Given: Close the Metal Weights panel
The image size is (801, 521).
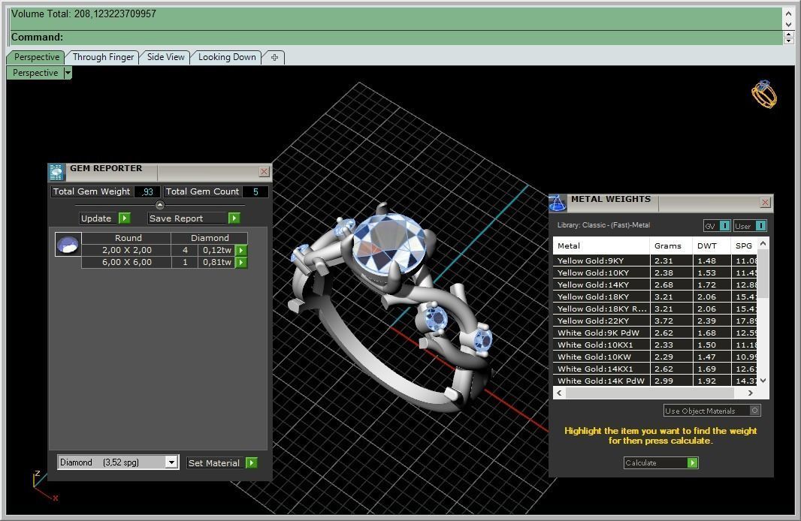Looking at the screenshot, I should click(765, 203).
